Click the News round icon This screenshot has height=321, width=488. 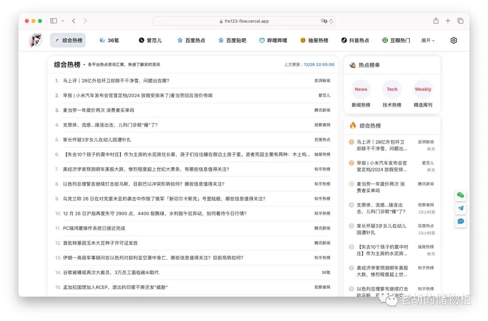[361, 89]
